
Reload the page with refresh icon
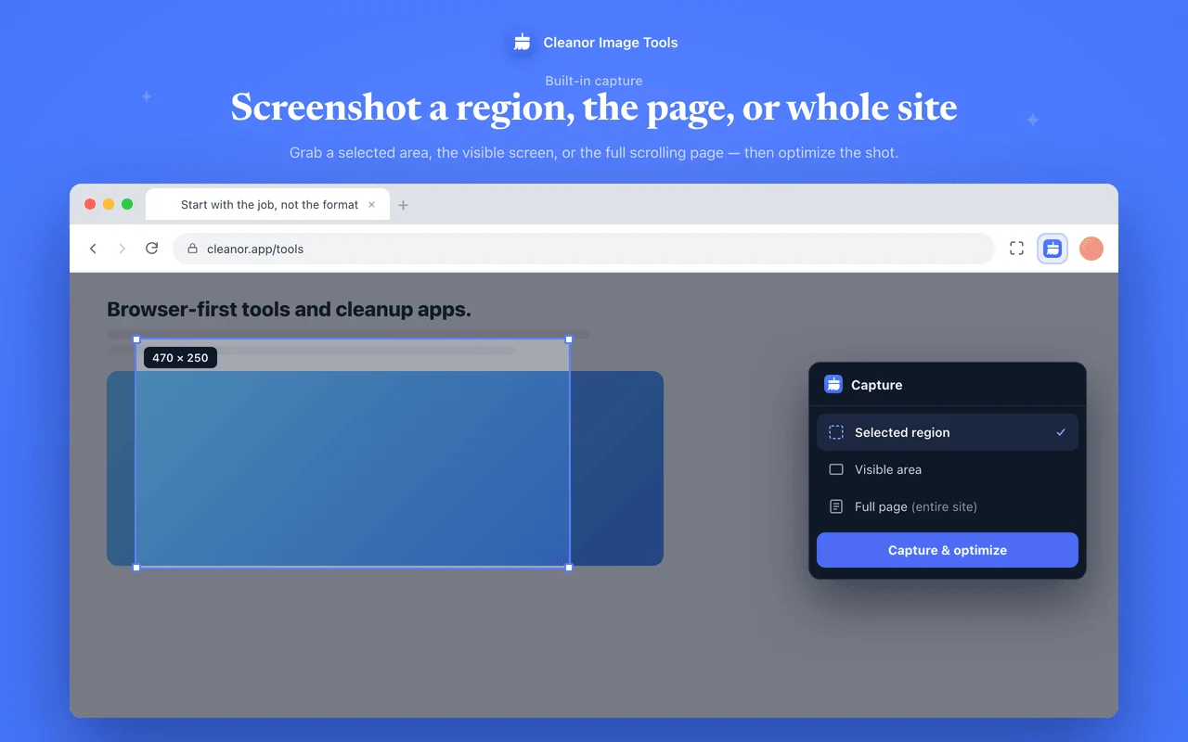point(152,249)
